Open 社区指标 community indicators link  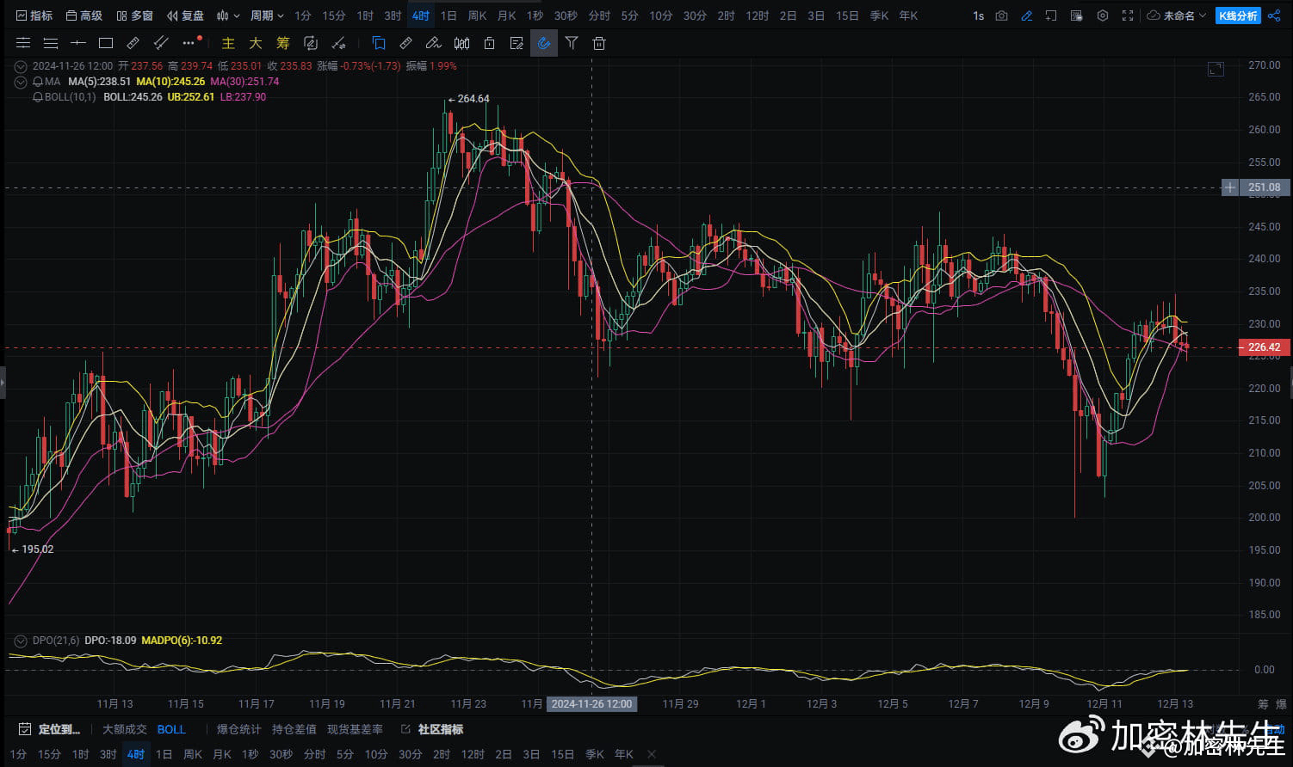coord(432,729)
